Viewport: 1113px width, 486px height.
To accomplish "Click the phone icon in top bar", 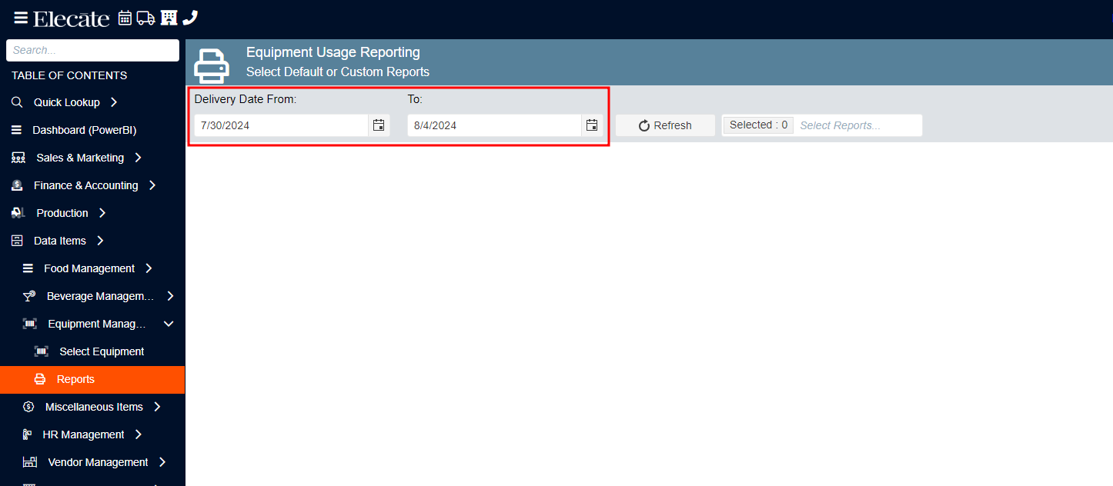I will [190, 18].
